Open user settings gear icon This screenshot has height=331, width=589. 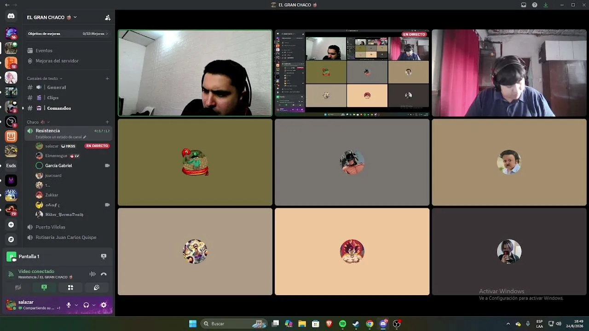104,305
